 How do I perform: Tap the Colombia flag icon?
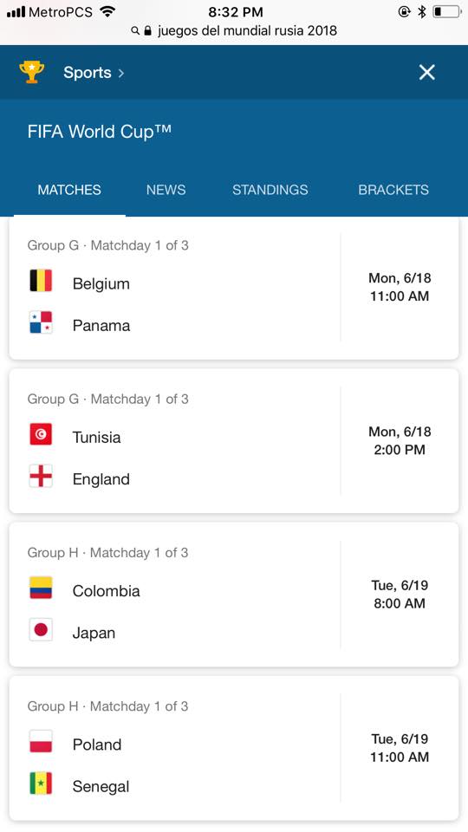tap(41, 588)
